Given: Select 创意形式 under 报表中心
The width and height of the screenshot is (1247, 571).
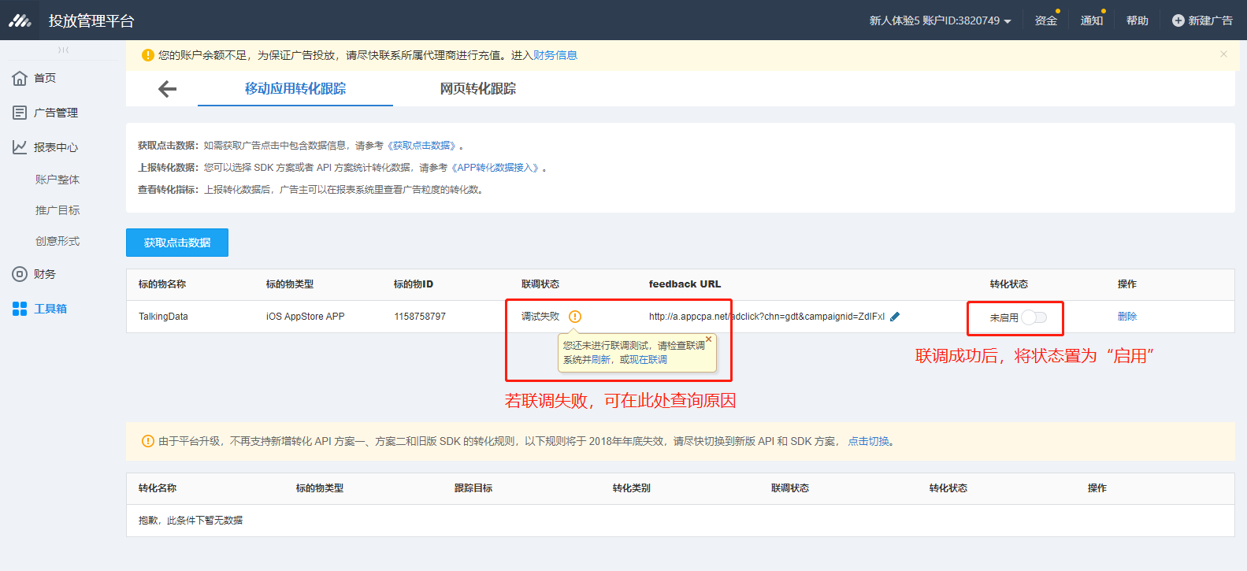Looking at the screenshot, I should point(58,241).
